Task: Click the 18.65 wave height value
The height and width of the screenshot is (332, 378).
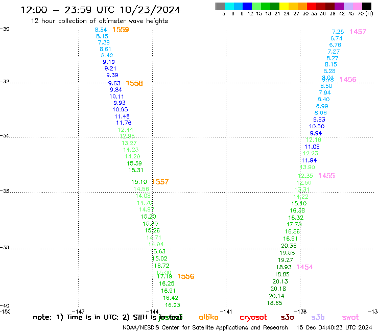Action: coord(275,303)
